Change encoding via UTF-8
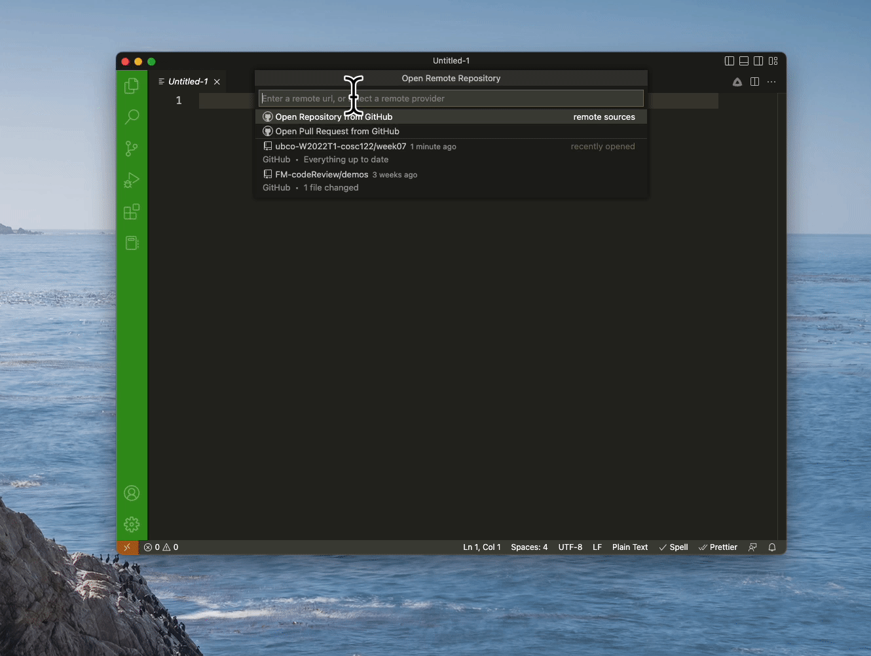 click(x=570, y=547)
